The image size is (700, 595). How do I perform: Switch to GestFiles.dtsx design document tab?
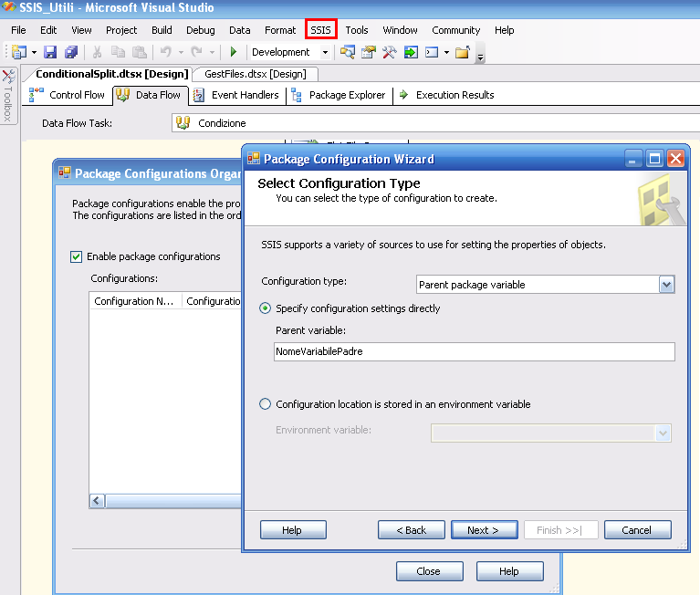[256, 74]
